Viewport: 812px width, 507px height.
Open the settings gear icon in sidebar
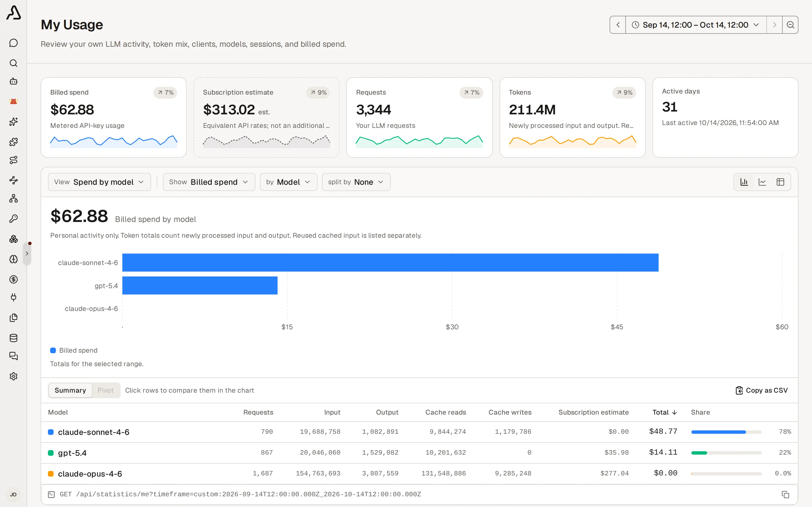click(14, 376)
